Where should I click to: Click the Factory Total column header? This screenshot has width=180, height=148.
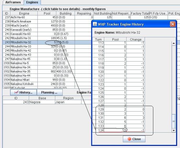pos(140,13)
